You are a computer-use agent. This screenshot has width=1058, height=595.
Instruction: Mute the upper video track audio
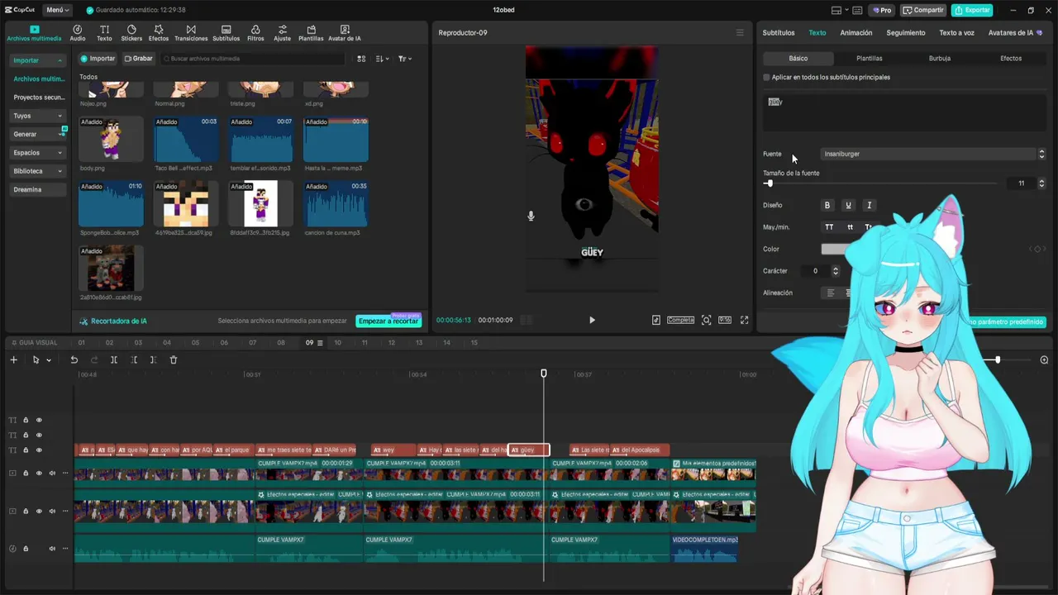[x=52, y=474]
